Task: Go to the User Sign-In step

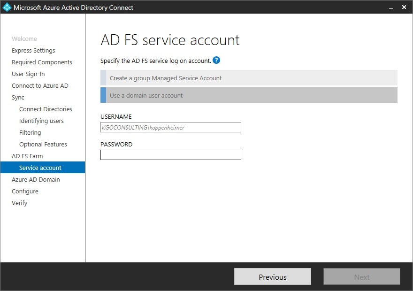Action: (x=28, y=74)
